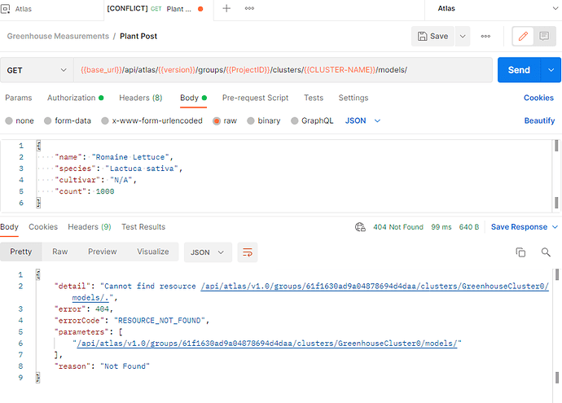The image size is (562, 403).
Task: Search the response with the magnifier icon
Action: [546, 253]
